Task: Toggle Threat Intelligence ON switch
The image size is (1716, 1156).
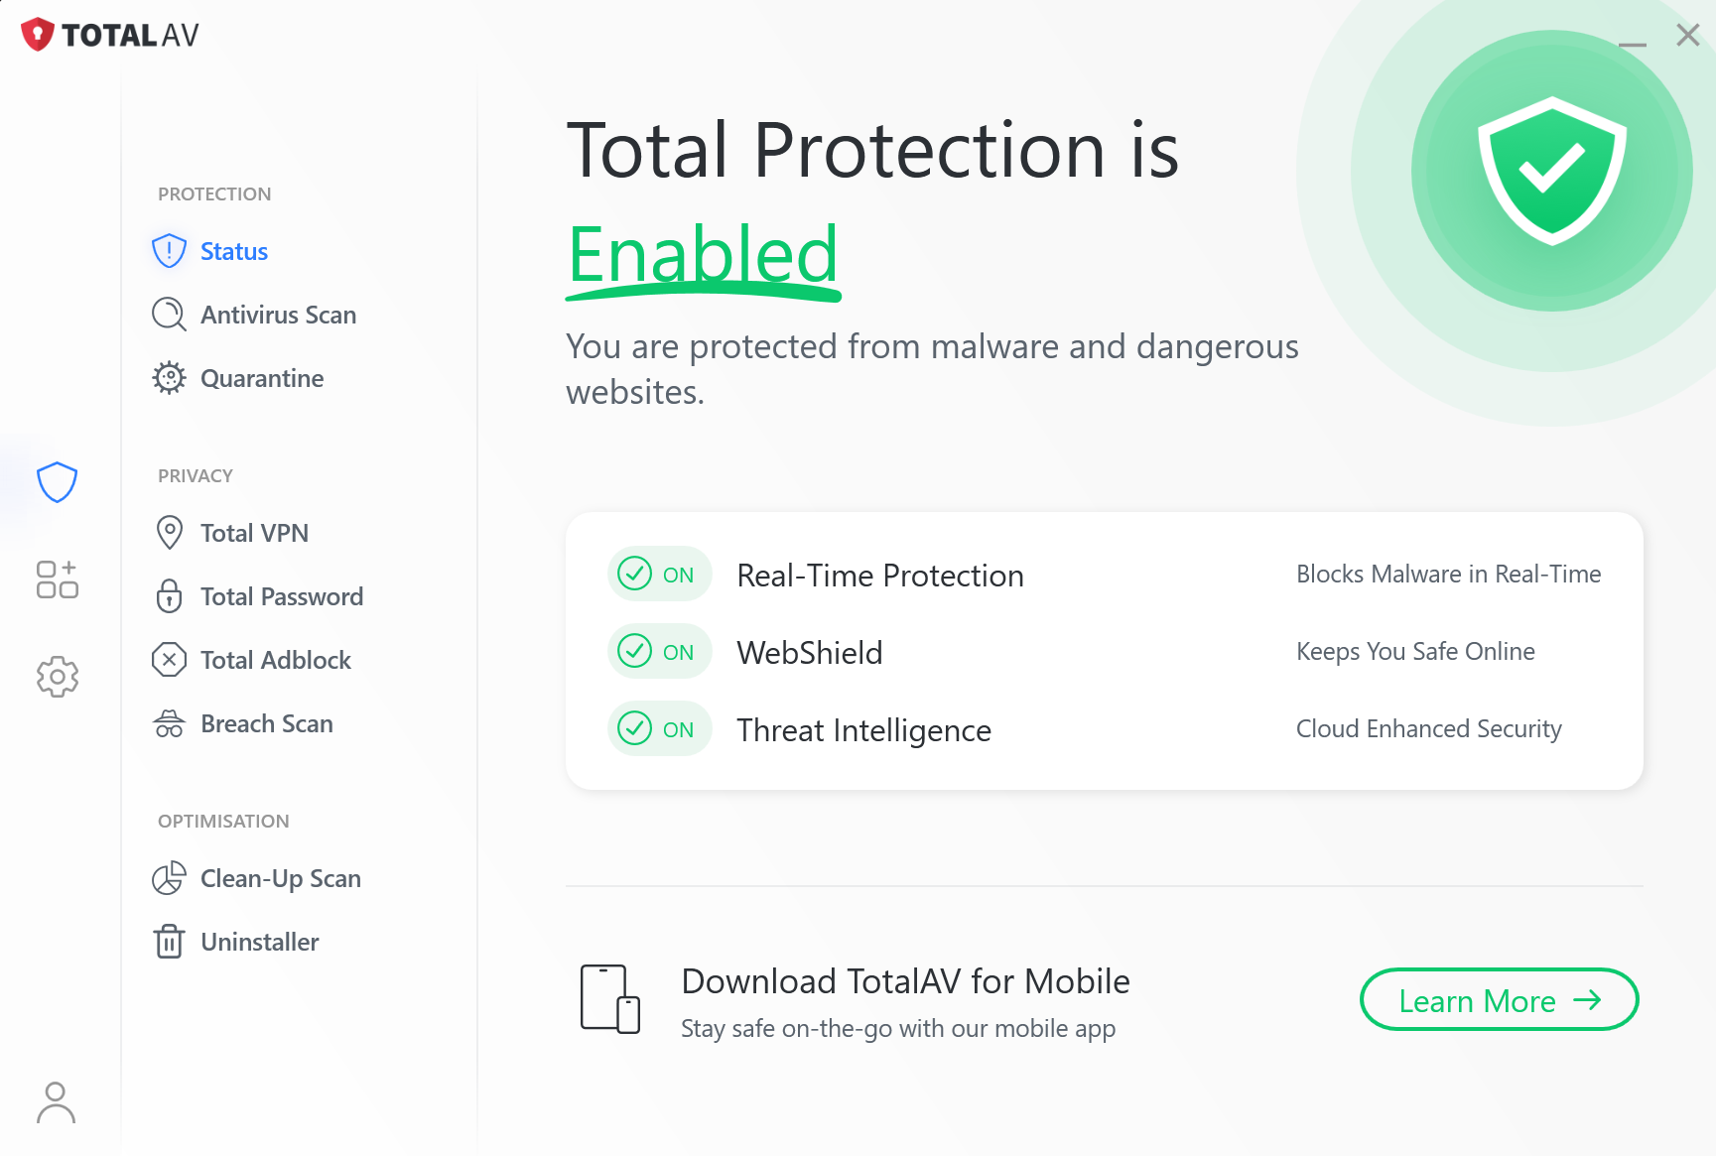Action: click(x=659, y=728)
